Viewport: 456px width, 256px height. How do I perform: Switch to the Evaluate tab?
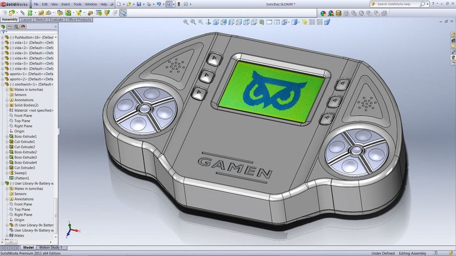point(56,20)
